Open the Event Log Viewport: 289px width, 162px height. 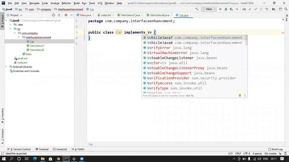tap(275, 149)
